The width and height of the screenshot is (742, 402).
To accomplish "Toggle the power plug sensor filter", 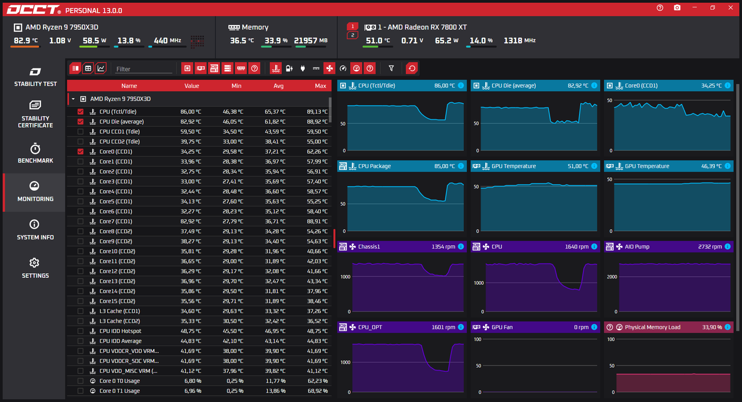I will click(303, 68).
